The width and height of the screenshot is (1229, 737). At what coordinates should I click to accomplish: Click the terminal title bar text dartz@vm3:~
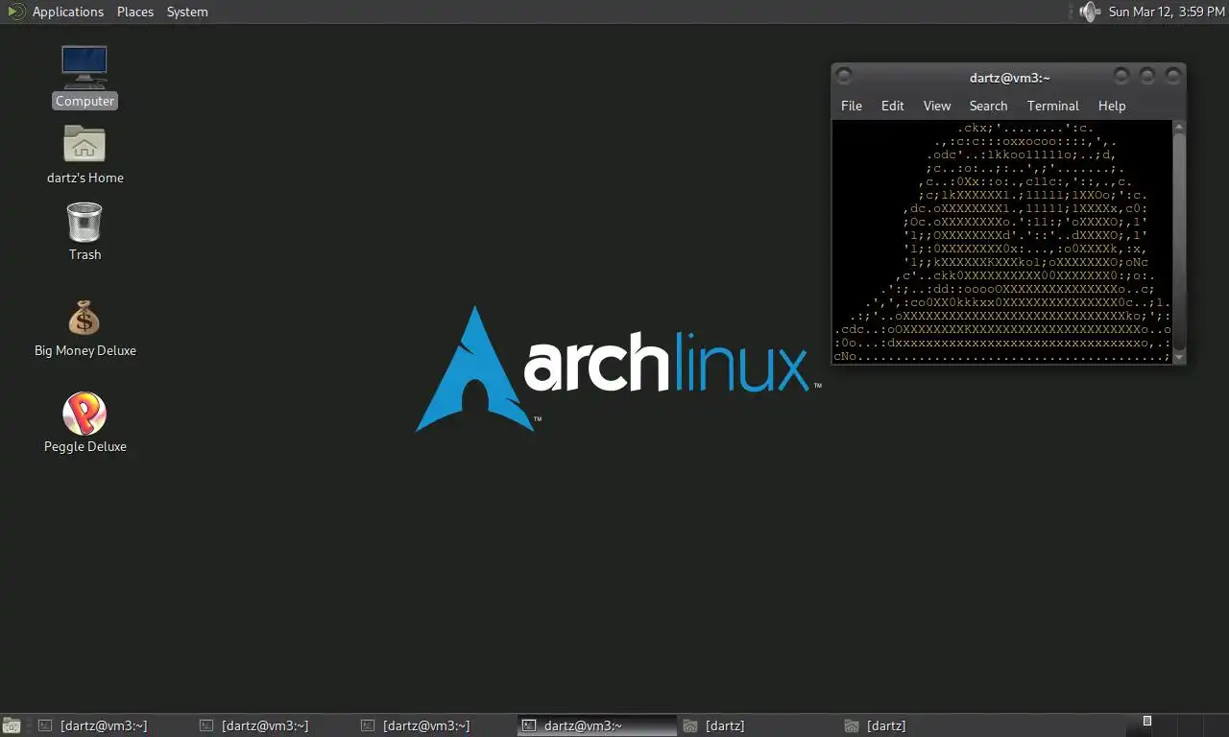point(1009,78)
